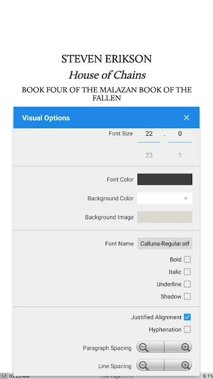Choose the Background Image thumbnail

coord(165,217)
